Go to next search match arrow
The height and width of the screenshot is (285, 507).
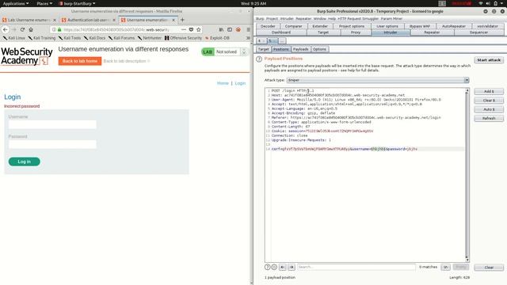292,267
